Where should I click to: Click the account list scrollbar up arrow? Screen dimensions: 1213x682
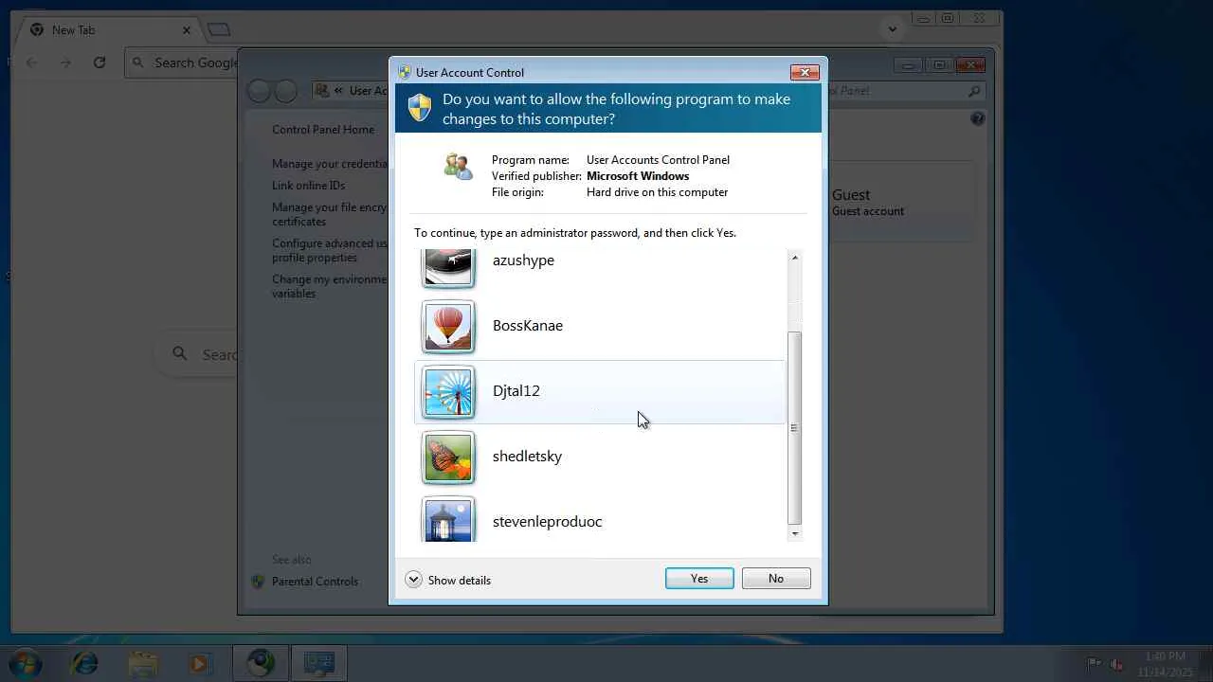click(795, 258)
